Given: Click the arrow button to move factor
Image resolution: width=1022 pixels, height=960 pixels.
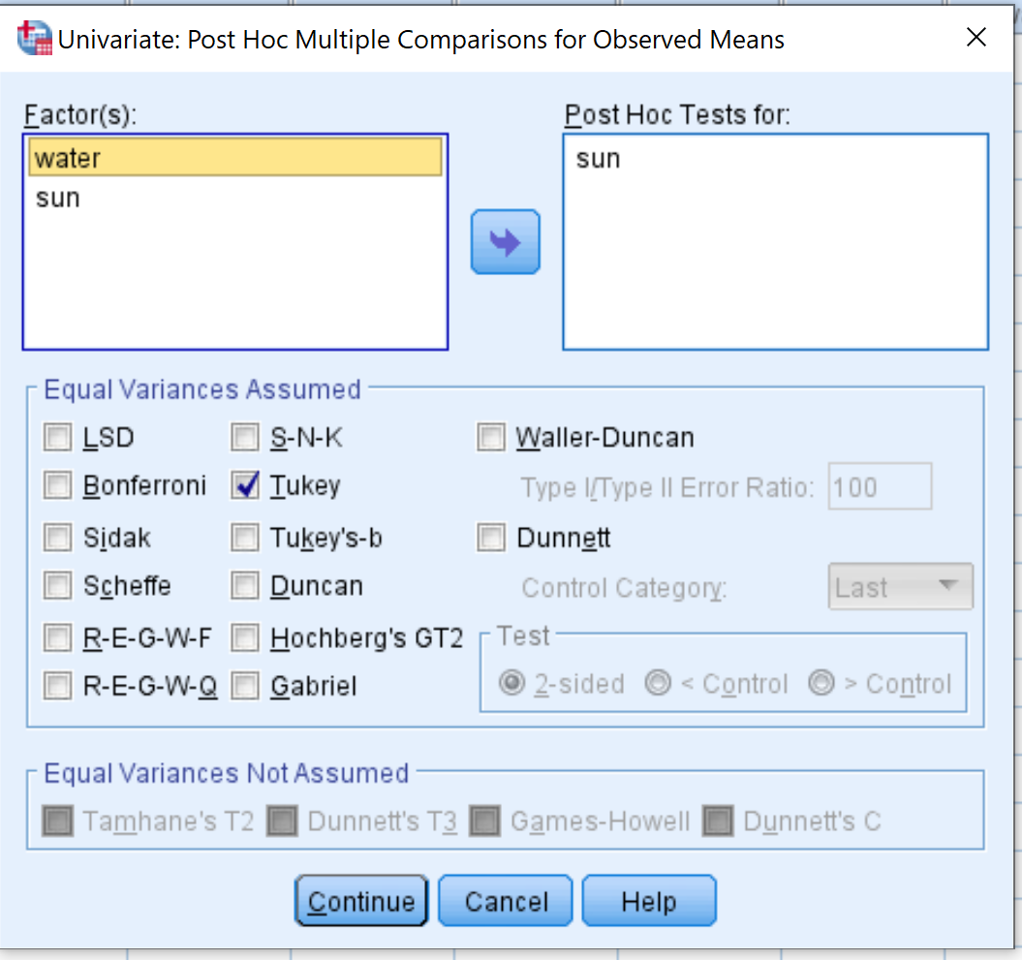Looking at the screenshot, I should tap(505, 242).
